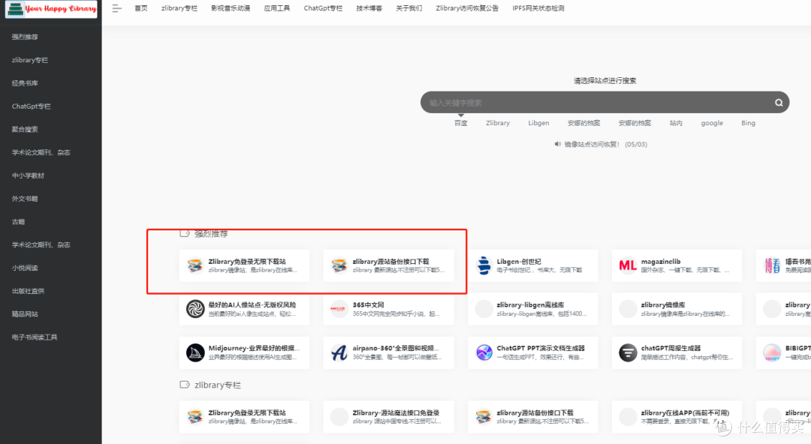This screenshot has height=444, width=811.
Task: Click the tag icon beside zlibrary专栏 heading
Action: tap(185, 385)
